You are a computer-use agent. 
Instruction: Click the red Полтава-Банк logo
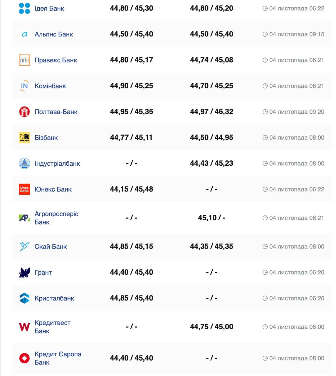(x=24, y=112)
